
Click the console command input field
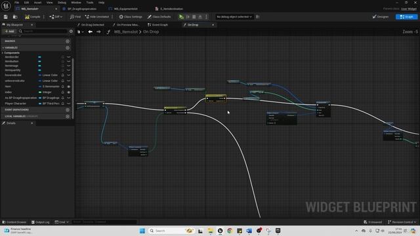pos(104,222)
